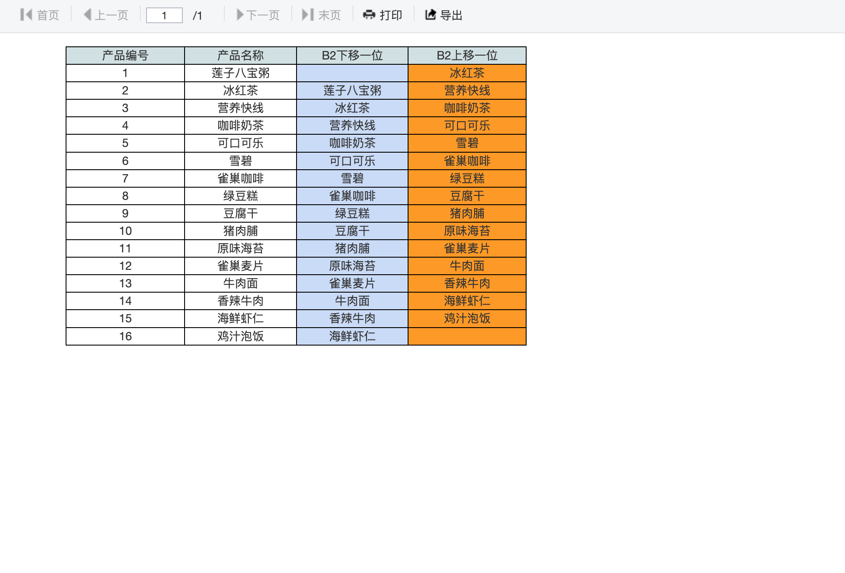
Task: Click the last page arrow icon
Action: pos(308,15)
